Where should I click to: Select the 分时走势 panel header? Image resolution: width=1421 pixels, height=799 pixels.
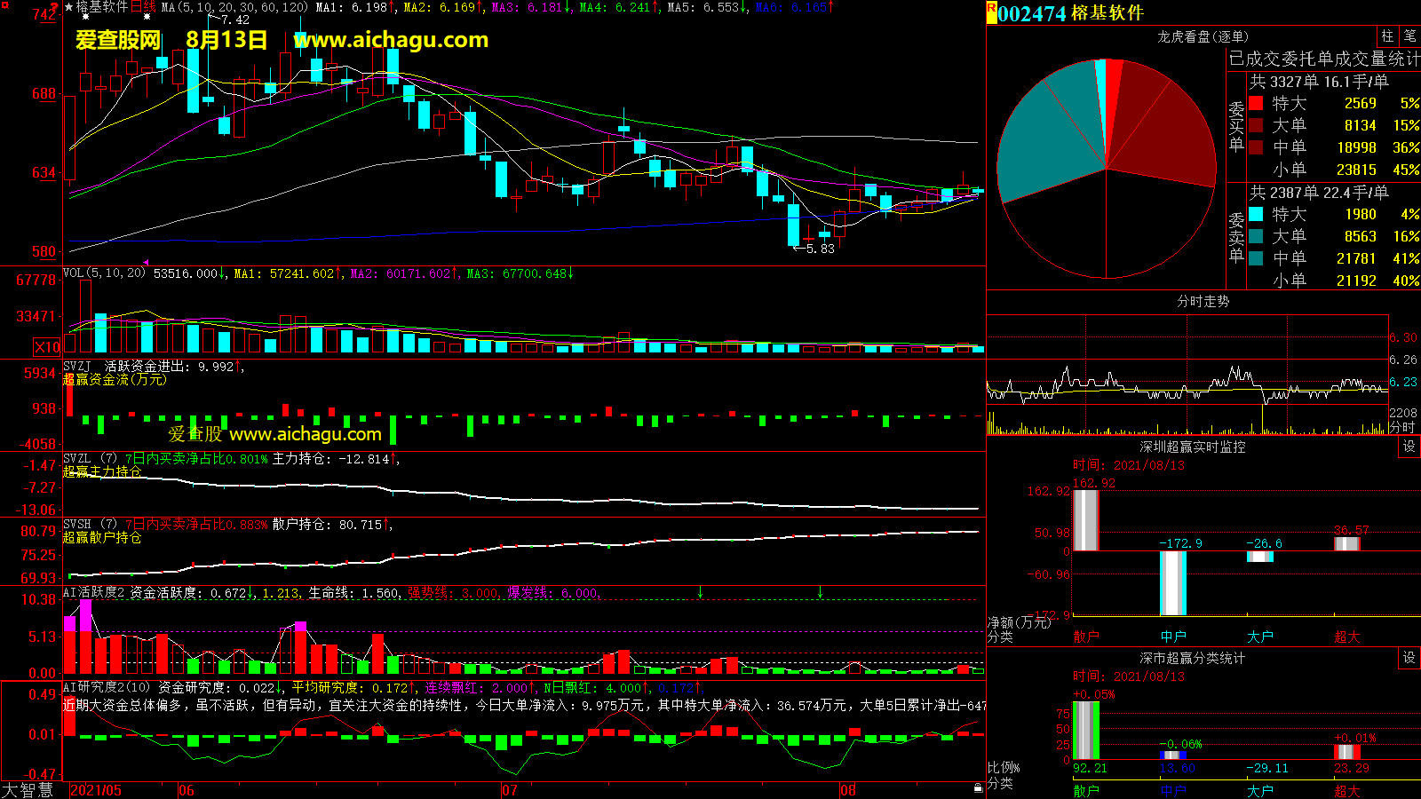coord(1203,302)
